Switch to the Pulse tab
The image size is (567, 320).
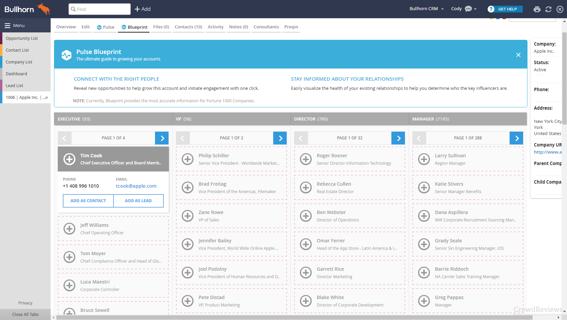[105, 27]
